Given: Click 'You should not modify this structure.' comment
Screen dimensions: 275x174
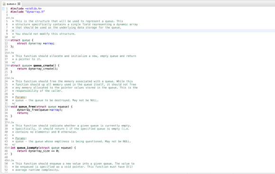Looking at the screenshot, I should pyautogui.click(x=46, y=34).
